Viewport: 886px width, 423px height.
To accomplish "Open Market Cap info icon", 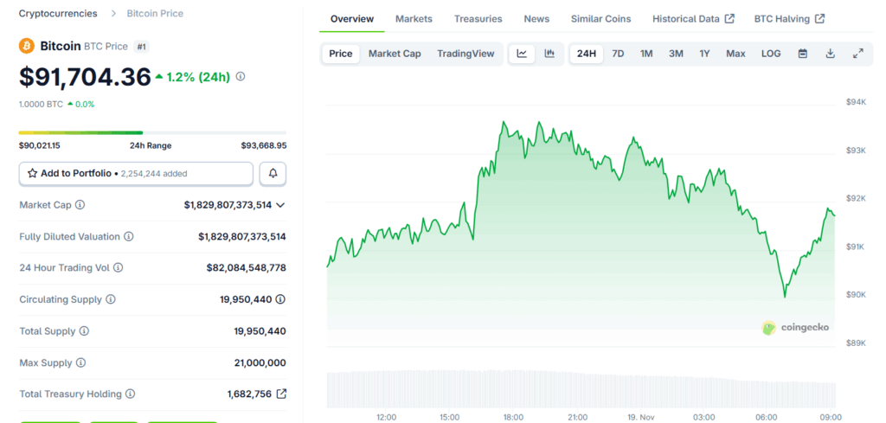I will tap(80, 205).
